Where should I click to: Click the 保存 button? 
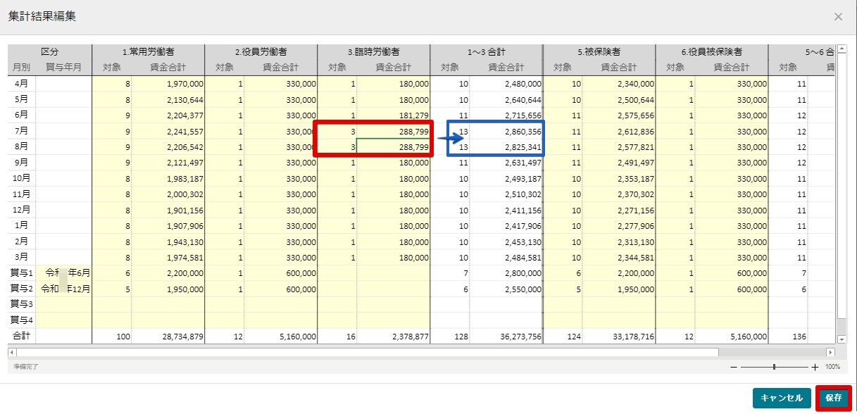click(834, 398)
